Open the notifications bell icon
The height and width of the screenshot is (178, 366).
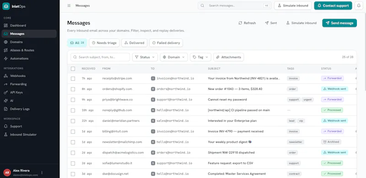359,5
